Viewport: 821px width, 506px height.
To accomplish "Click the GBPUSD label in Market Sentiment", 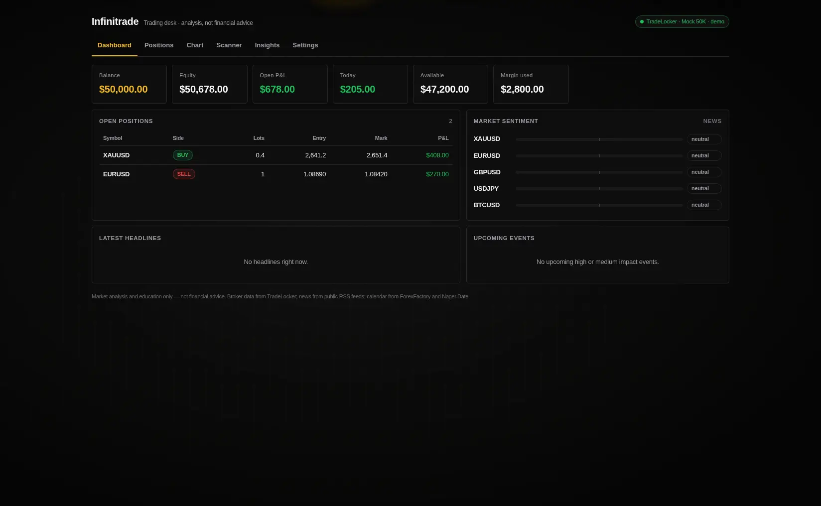I will point(487,172).
